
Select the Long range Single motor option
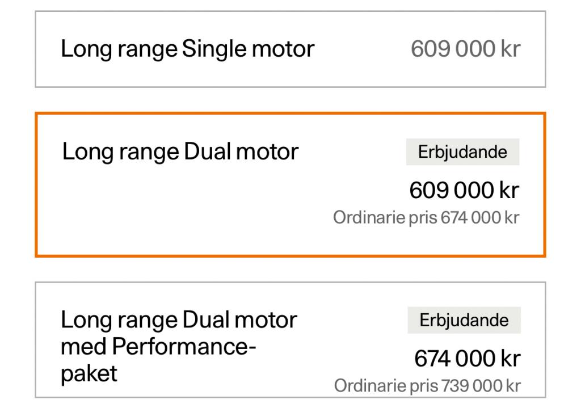290,49
